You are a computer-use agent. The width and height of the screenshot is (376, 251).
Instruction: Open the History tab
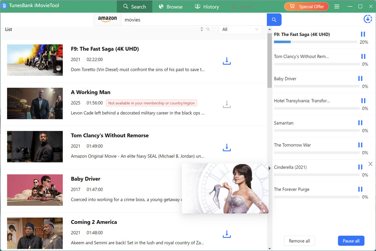click(x=207, y=6)
